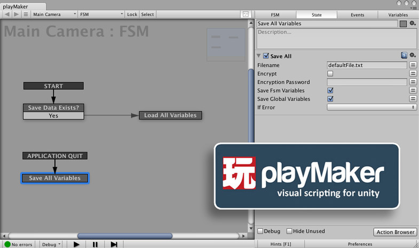Open the recent FSM list hamburger icon
This screenshot has width=419, height=248.
pos(26,14)
